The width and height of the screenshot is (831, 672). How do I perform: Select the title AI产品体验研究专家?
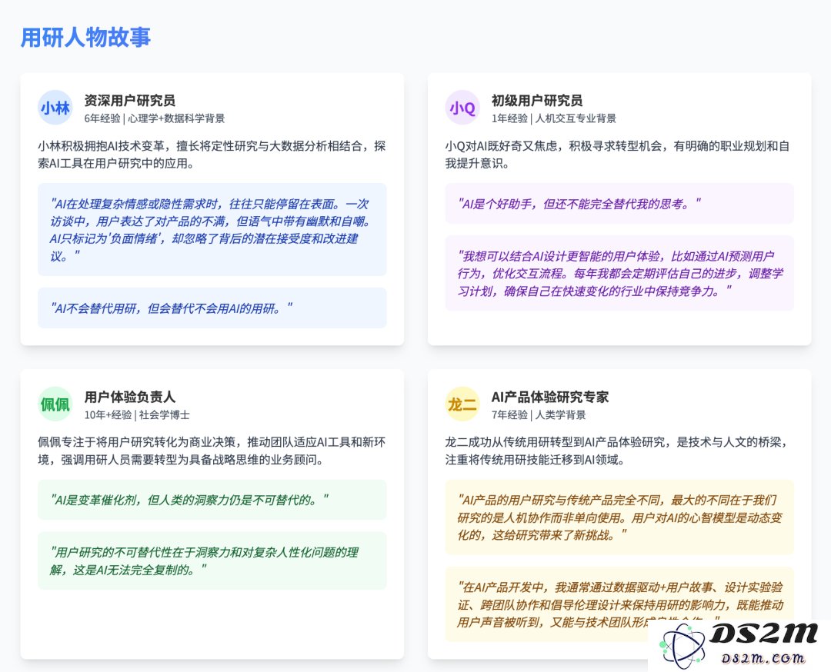550,397
